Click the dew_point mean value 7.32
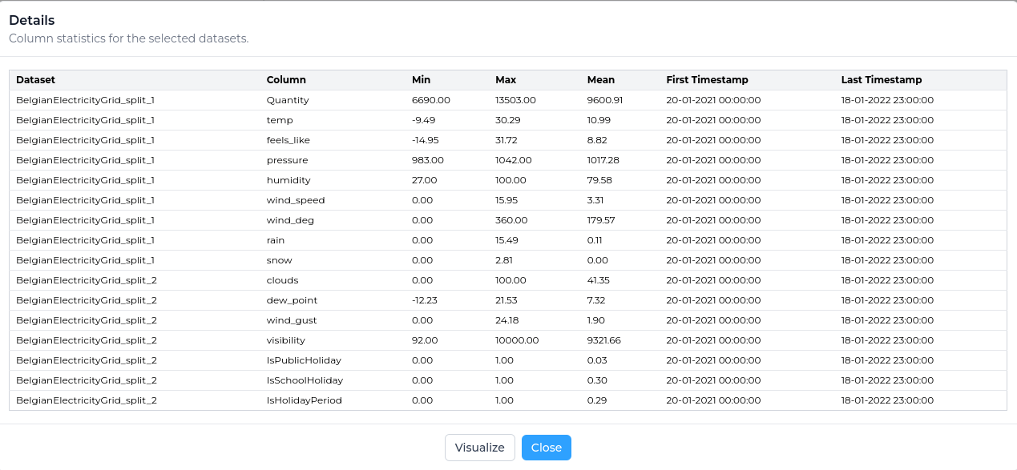Image resolution: width=1017 pixels, height=470 pixels. [597, 300]
